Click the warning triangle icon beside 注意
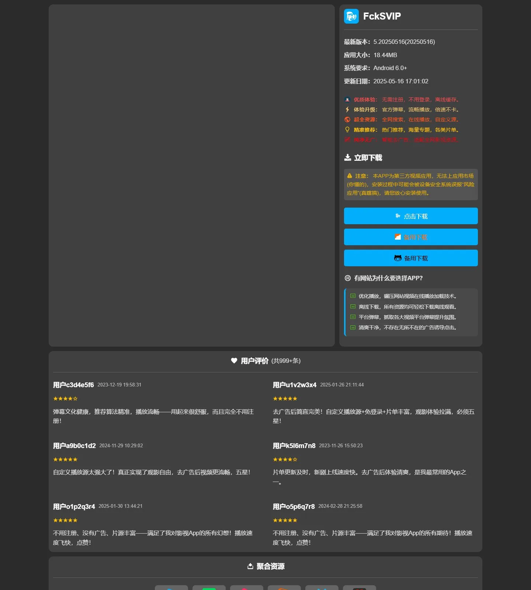Image resolution: width=531 pixels, height=590 pixels. pos(350,176)
